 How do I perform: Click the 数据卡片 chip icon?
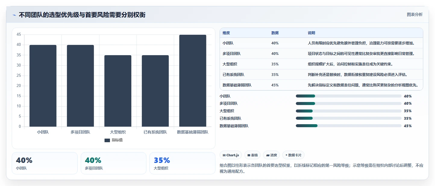coord(286,155)
